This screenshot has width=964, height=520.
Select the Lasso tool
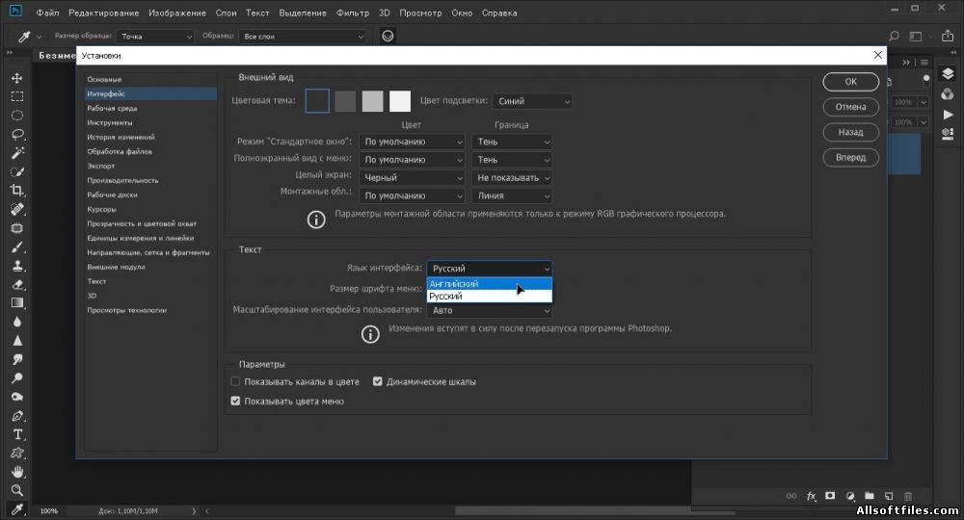[17, 135]
